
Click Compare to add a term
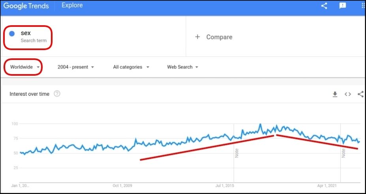pos(219,37)
